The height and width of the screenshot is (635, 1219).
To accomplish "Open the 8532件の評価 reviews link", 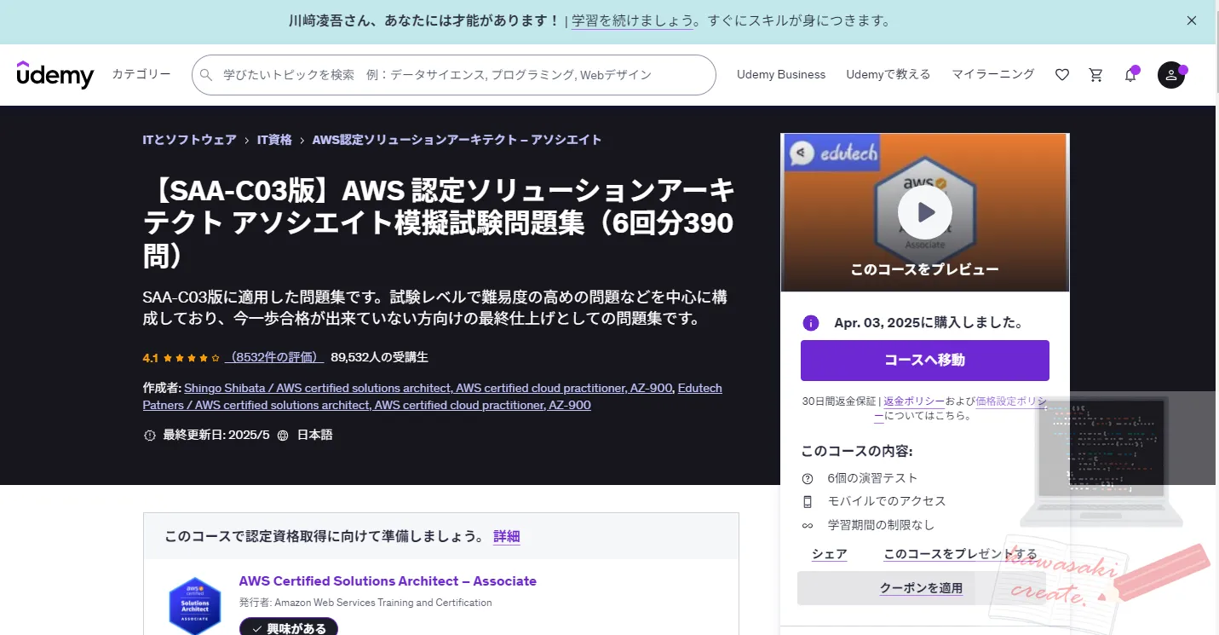I will click(274, 357).
